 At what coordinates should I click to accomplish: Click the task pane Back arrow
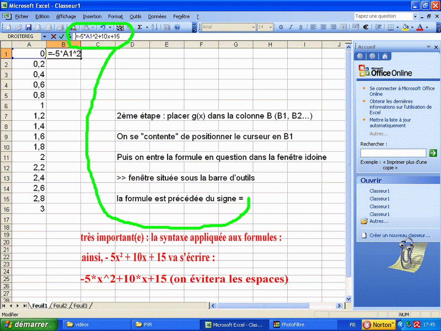coord(360,56)
